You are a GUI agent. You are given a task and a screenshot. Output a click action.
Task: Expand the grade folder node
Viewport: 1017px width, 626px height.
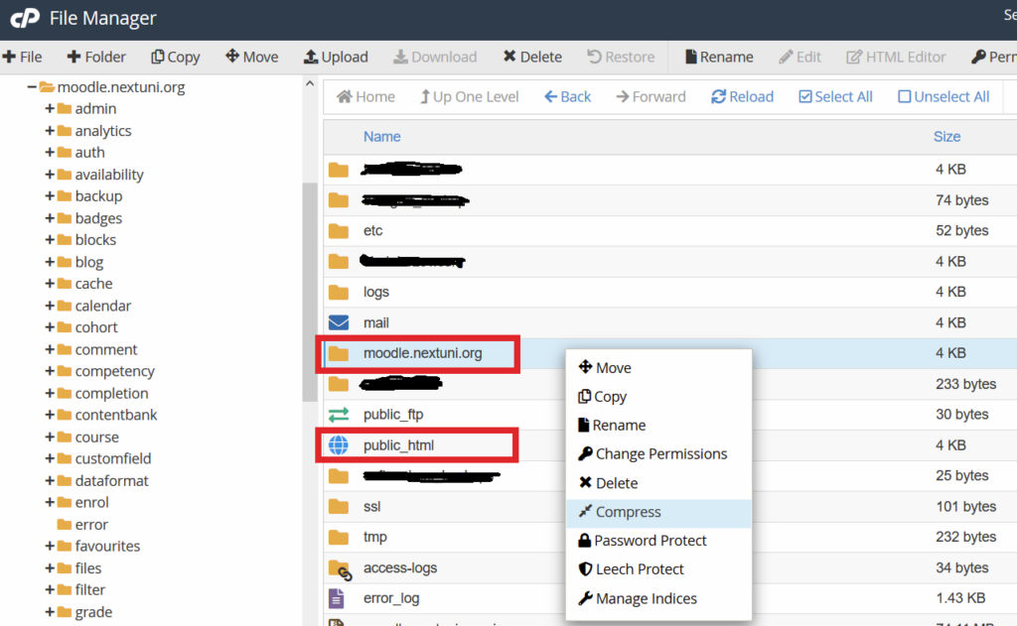coord(50,612)
